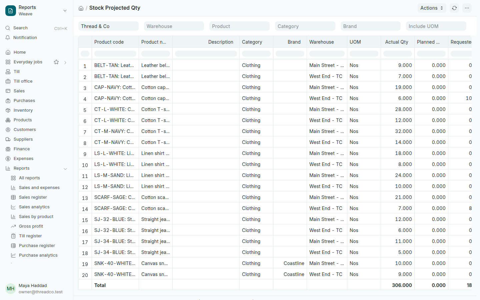
Task: Open Purchase register report
Action: [x=39, y=246]
